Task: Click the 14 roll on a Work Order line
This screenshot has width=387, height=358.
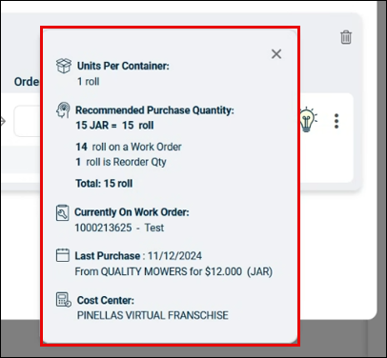Action: pos(129,147)
